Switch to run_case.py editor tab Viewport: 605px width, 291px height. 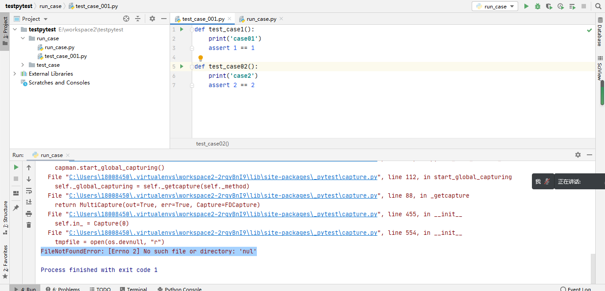(x=261, y=19)
